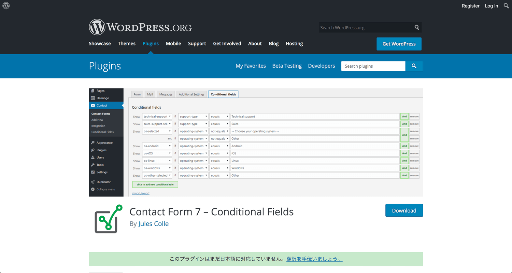The image size is (512, 273).
Task: Open the technical-support group dropdown
Action: pos(157,117)
